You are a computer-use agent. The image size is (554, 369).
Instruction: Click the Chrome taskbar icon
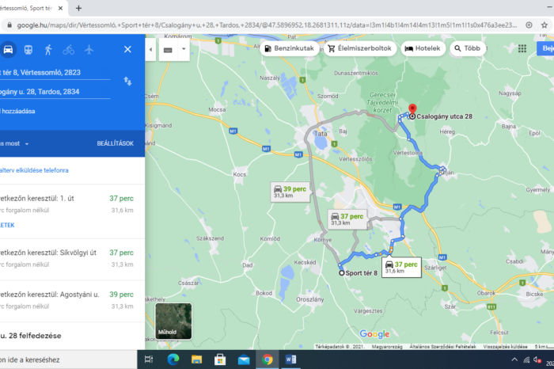pos(268,359)
